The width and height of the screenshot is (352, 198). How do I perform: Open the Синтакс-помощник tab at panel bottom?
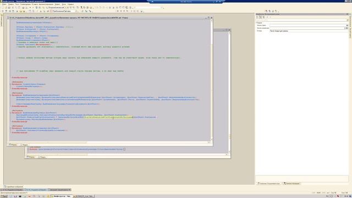click(291, 183)
